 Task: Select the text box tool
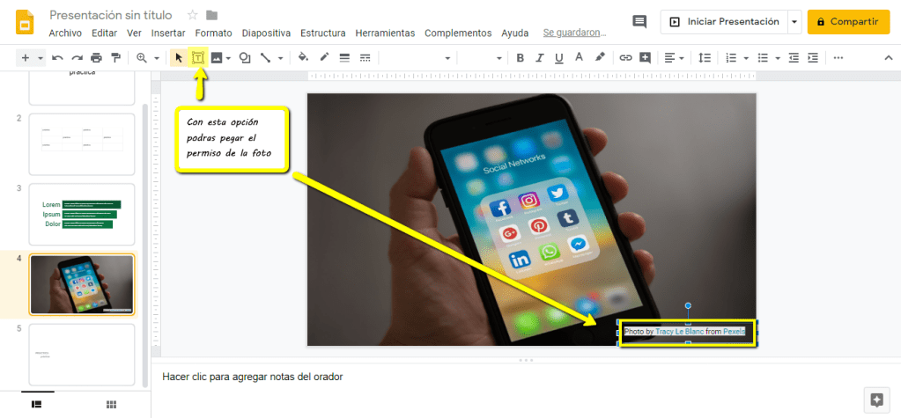click(198, 58)
